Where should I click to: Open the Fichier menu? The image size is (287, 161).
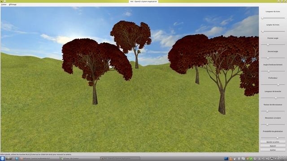pos(4,4)
